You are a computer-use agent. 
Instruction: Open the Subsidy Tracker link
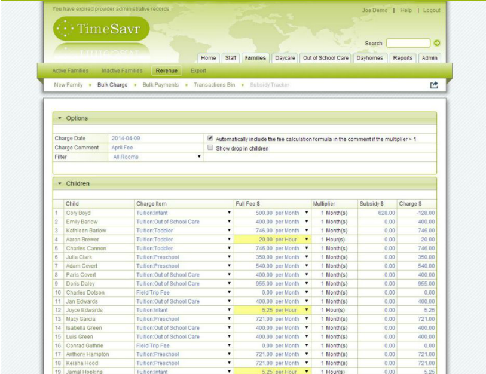click(270, 85)
